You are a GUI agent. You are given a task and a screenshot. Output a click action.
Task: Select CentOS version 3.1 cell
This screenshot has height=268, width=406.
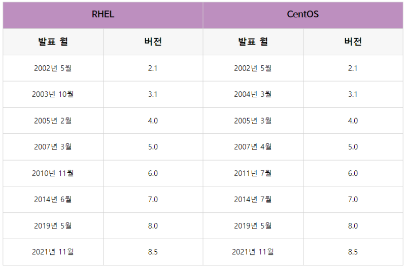[x=353, y=94]
